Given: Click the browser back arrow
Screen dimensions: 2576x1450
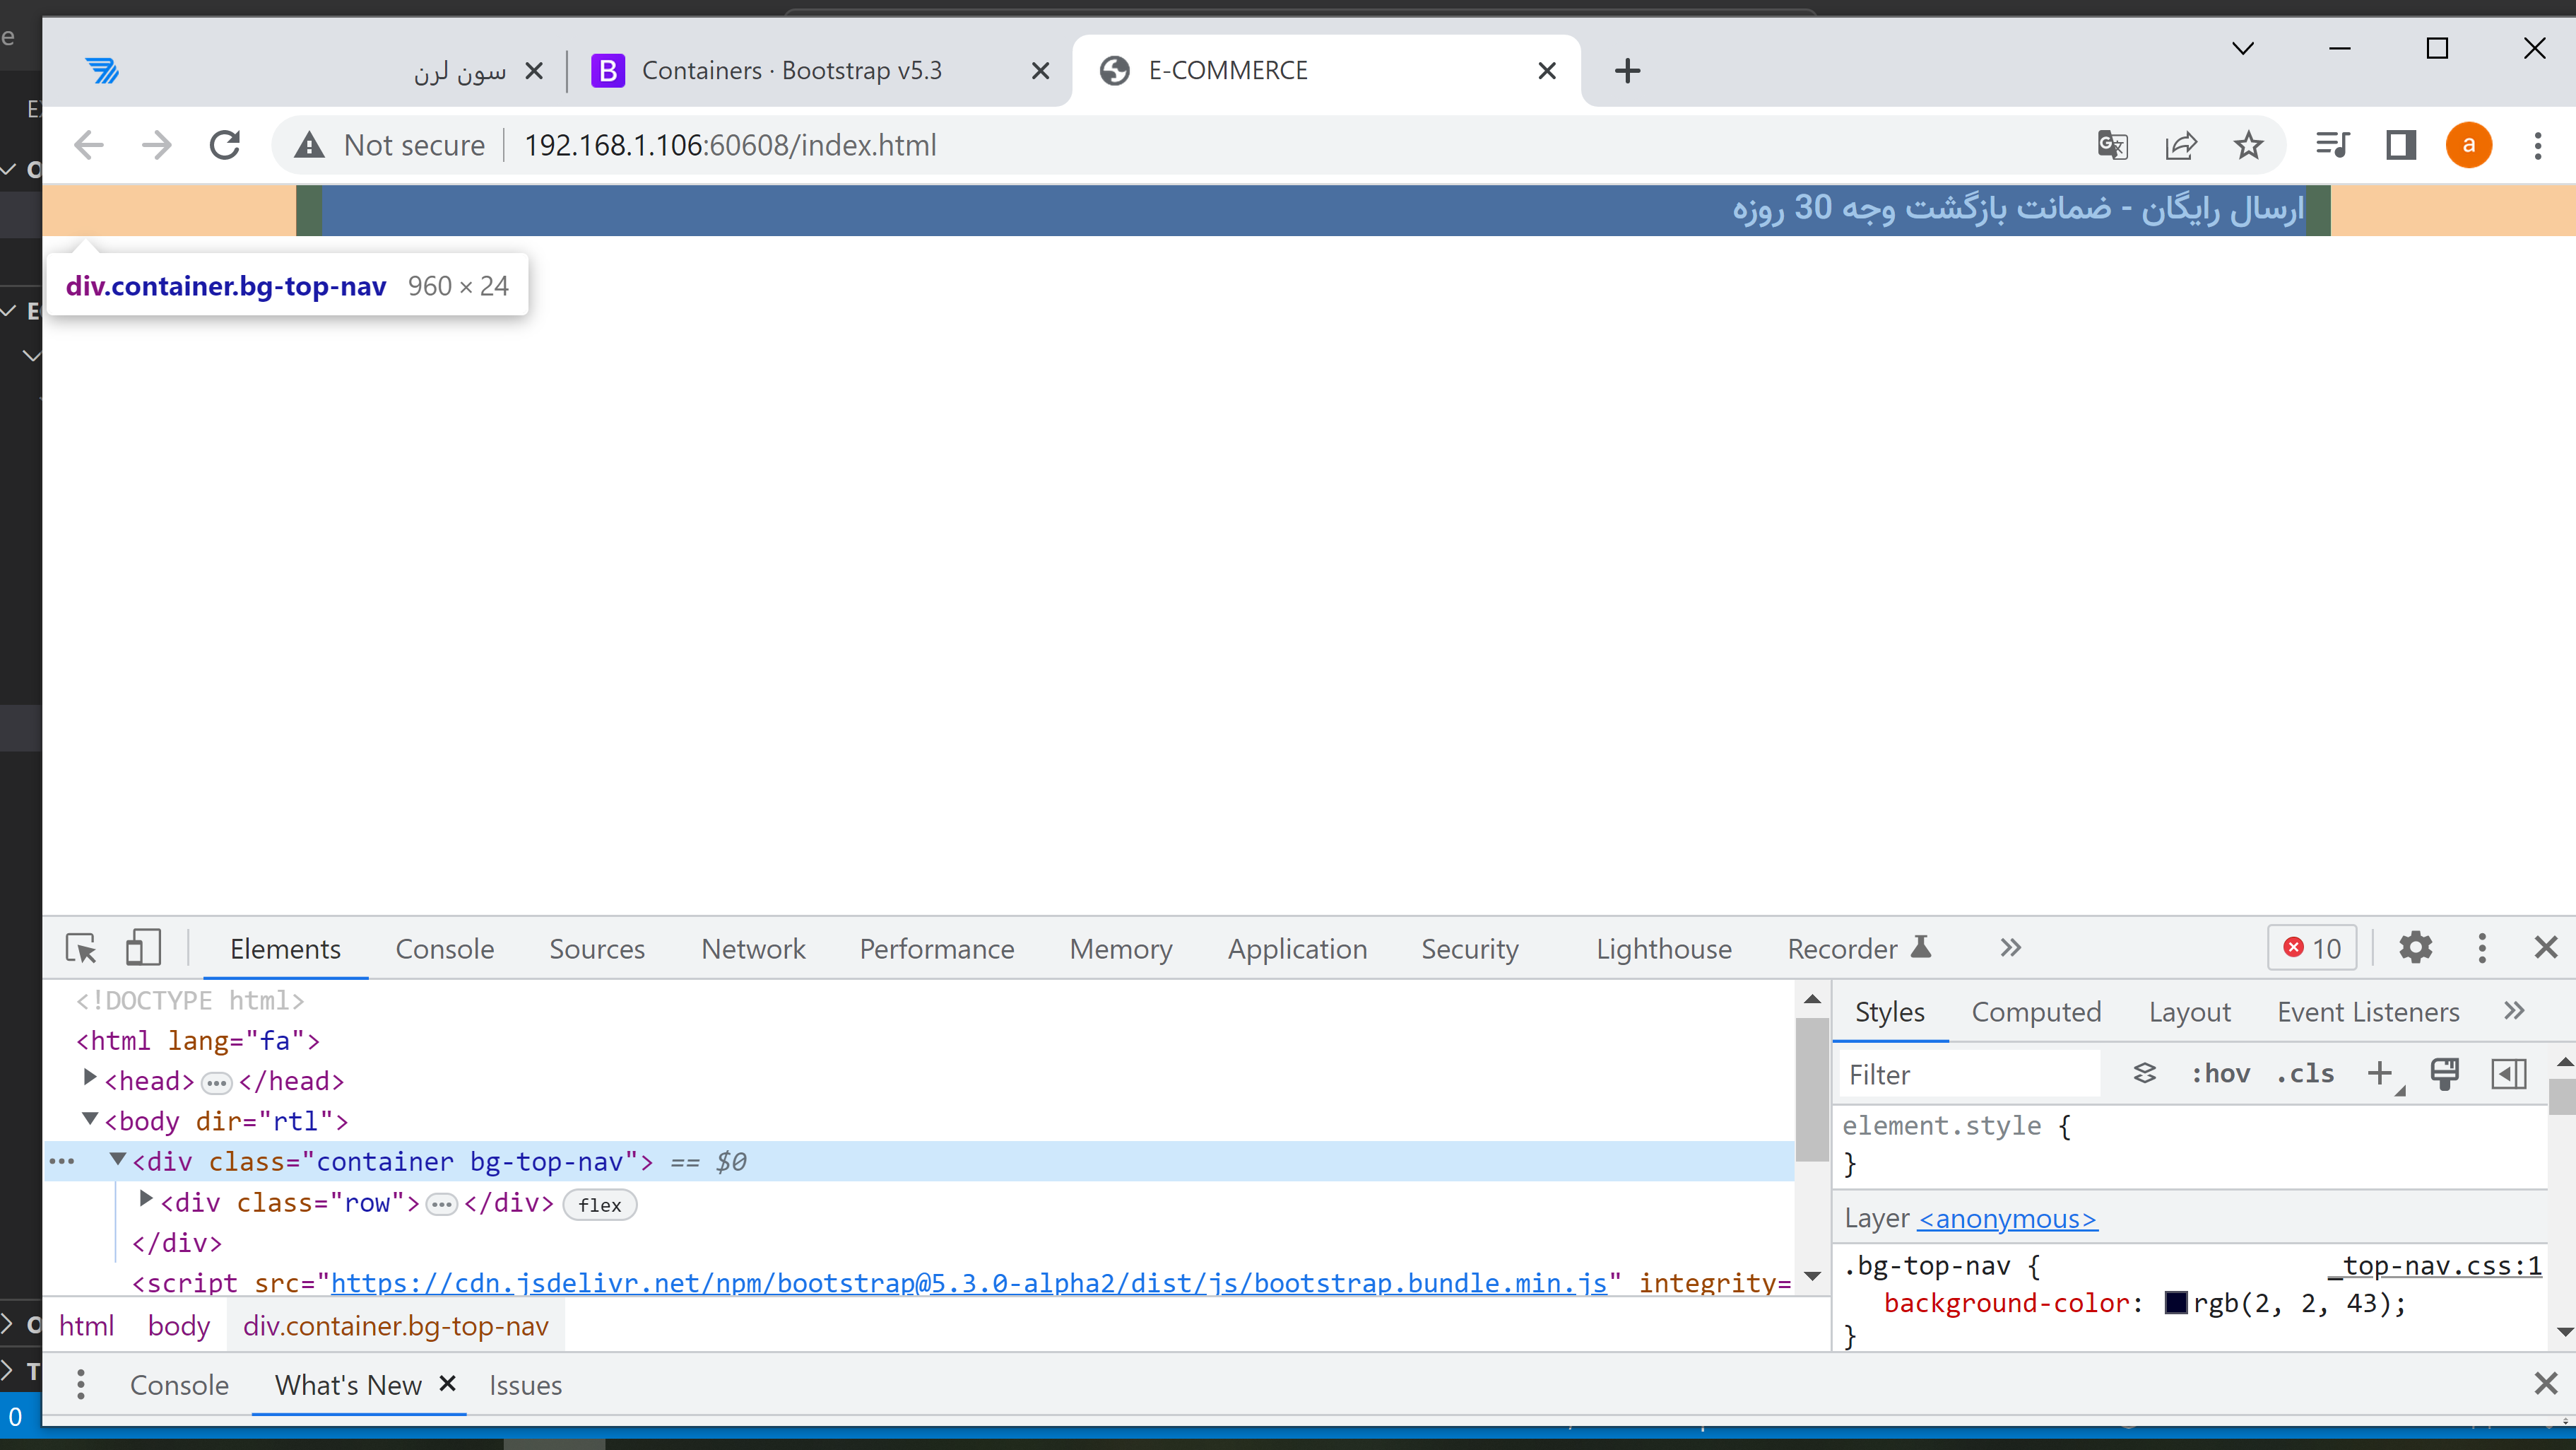Looking at the screenshot, I should 89,145.
